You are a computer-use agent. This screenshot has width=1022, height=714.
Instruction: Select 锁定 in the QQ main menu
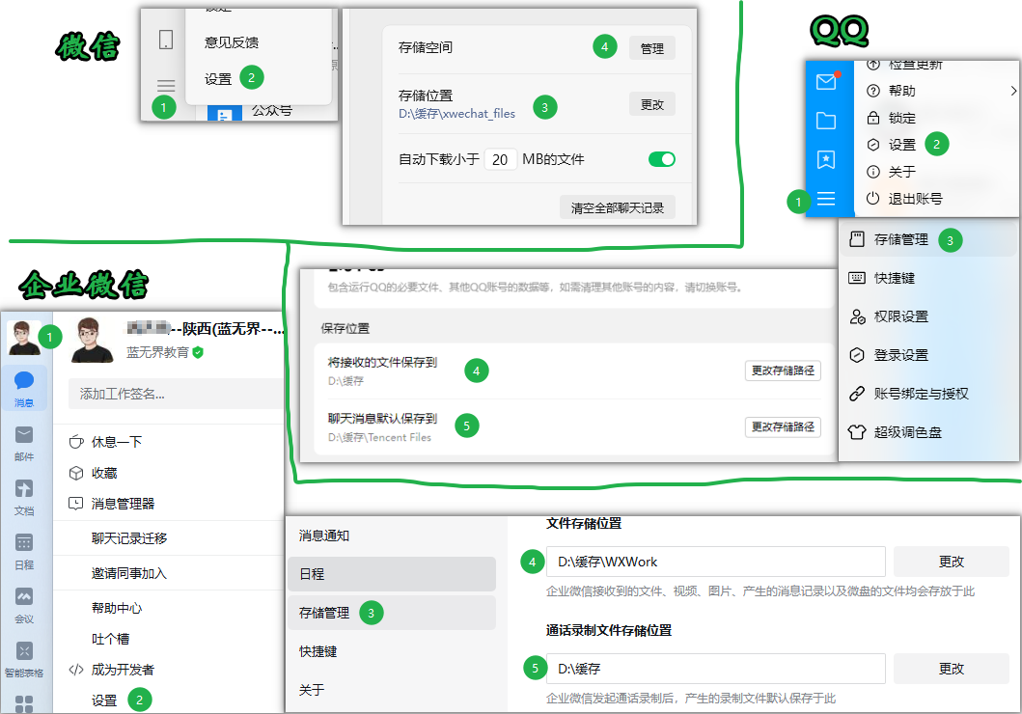902,118
